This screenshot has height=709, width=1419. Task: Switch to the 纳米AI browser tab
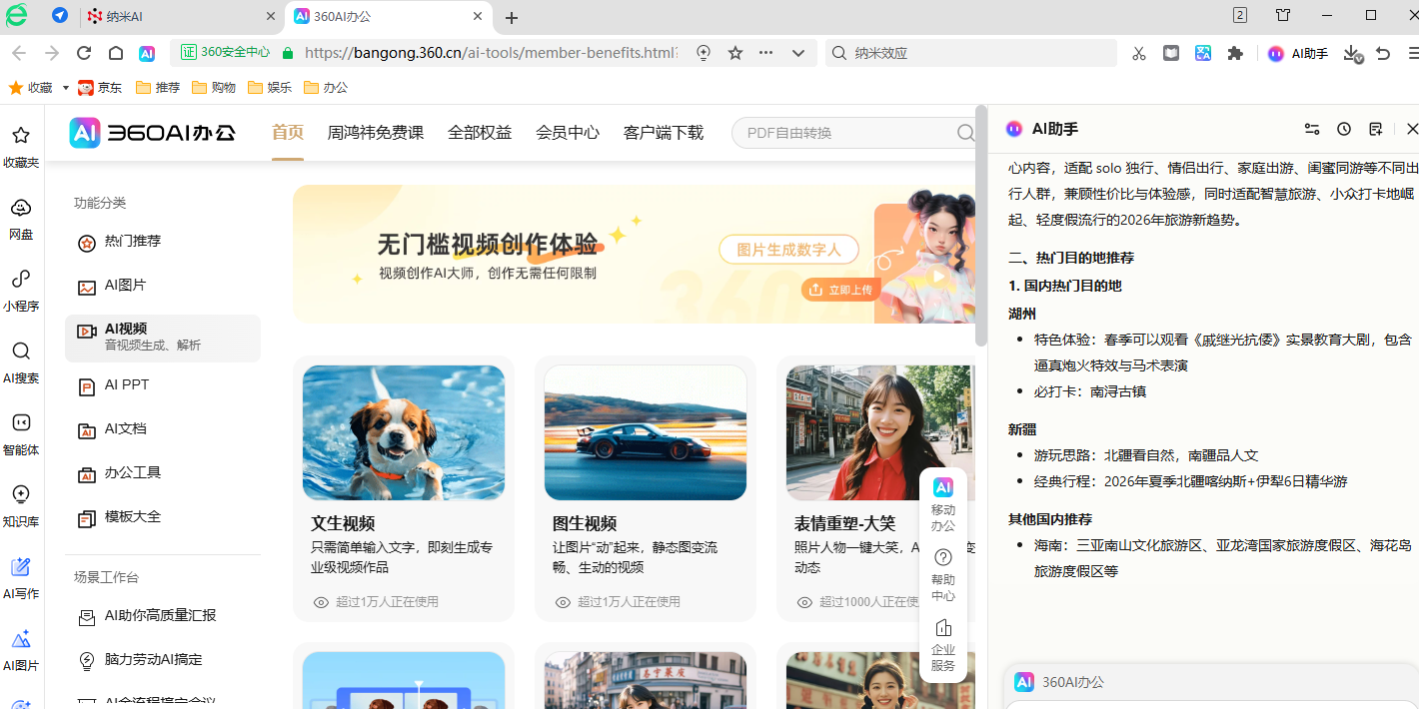[180, 17]
